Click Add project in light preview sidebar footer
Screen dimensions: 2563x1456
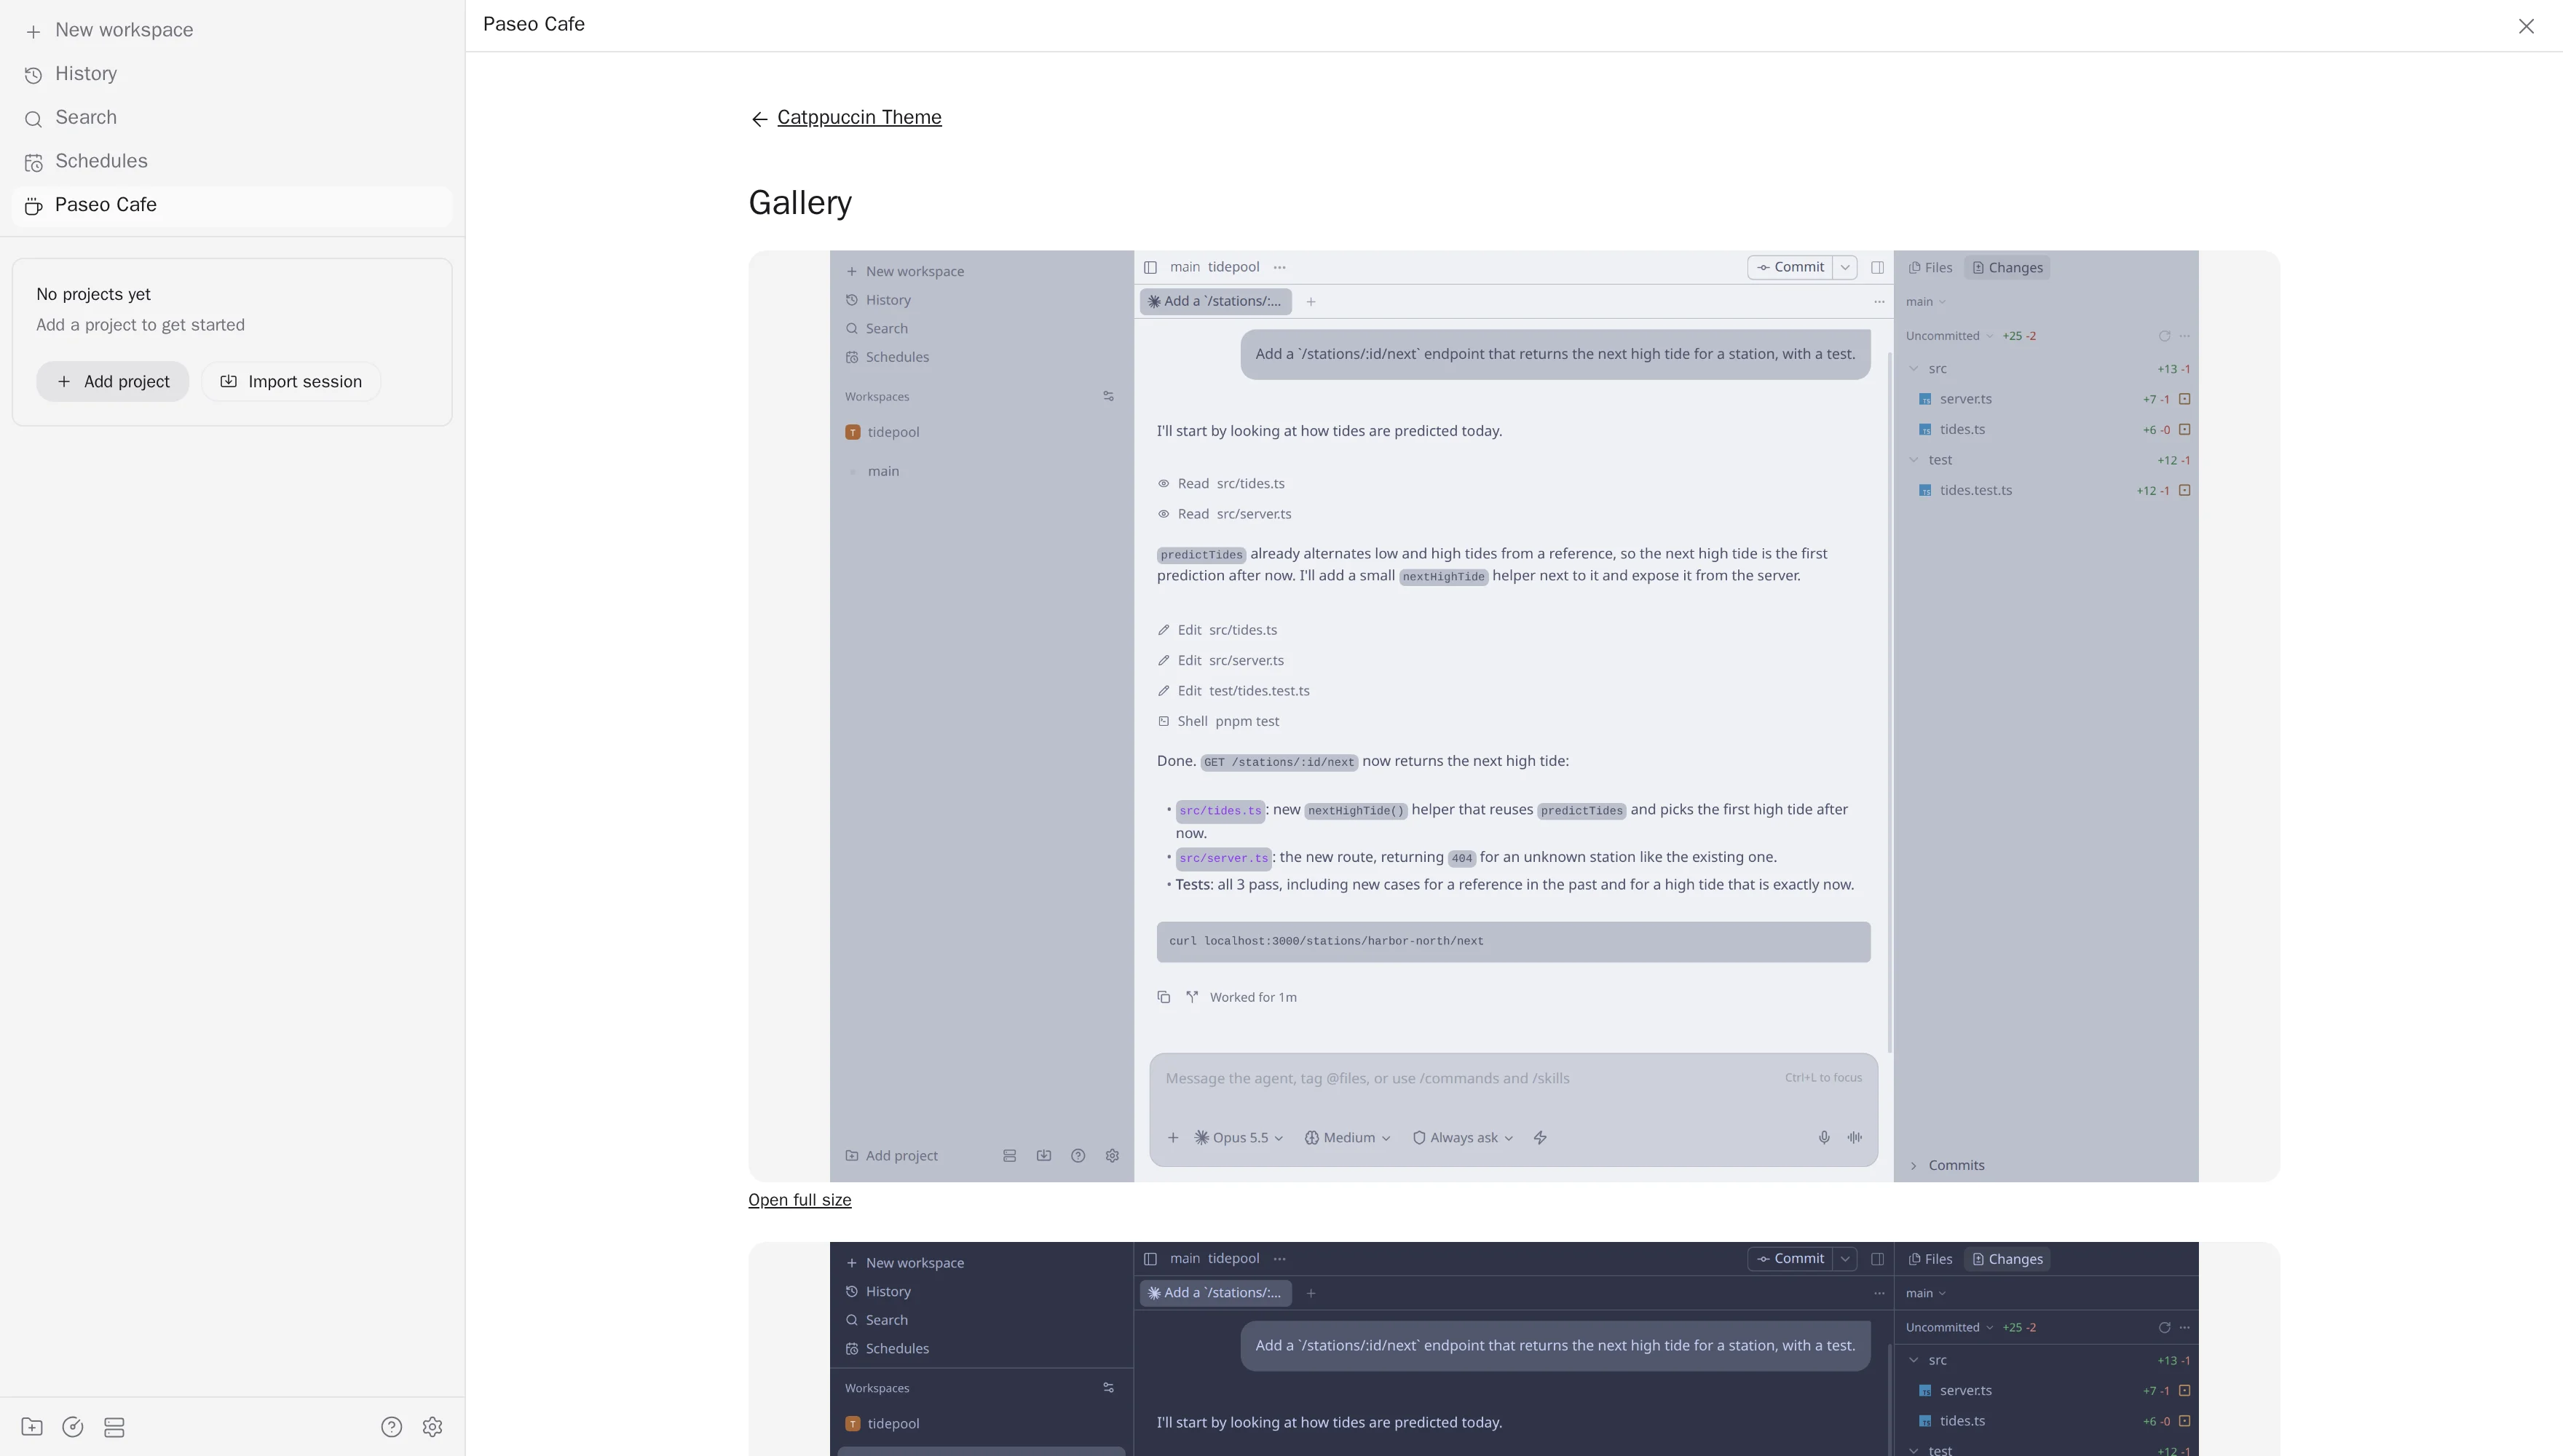click(892, 1156)
